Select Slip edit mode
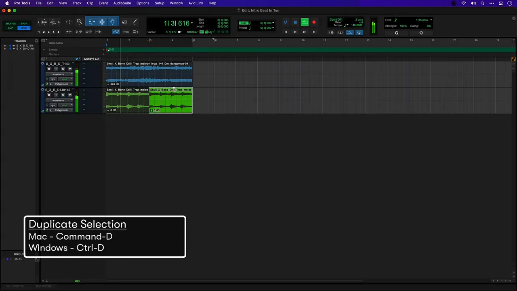The height and width of the screenshot is (291, 517). tap(11, 28)
